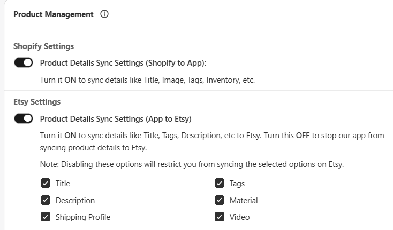Click the 'Title' option label text
393x230 pixels.
tap(63, 184)
